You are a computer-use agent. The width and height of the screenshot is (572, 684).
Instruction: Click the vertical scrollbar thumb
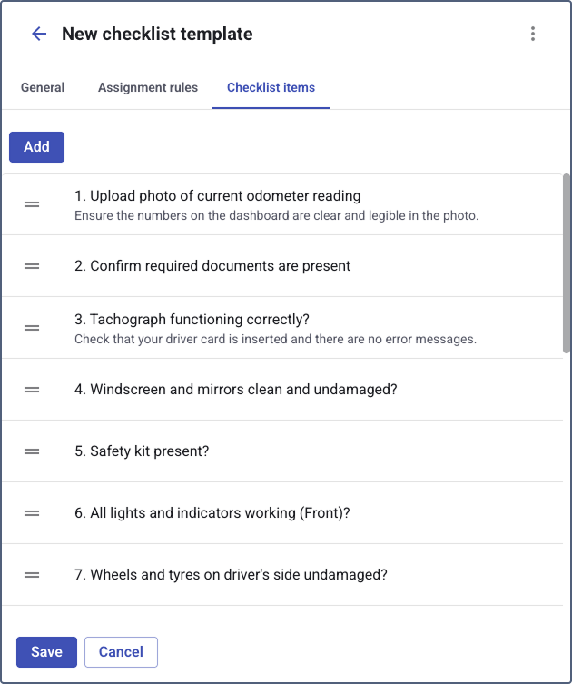tap(567, 263)
